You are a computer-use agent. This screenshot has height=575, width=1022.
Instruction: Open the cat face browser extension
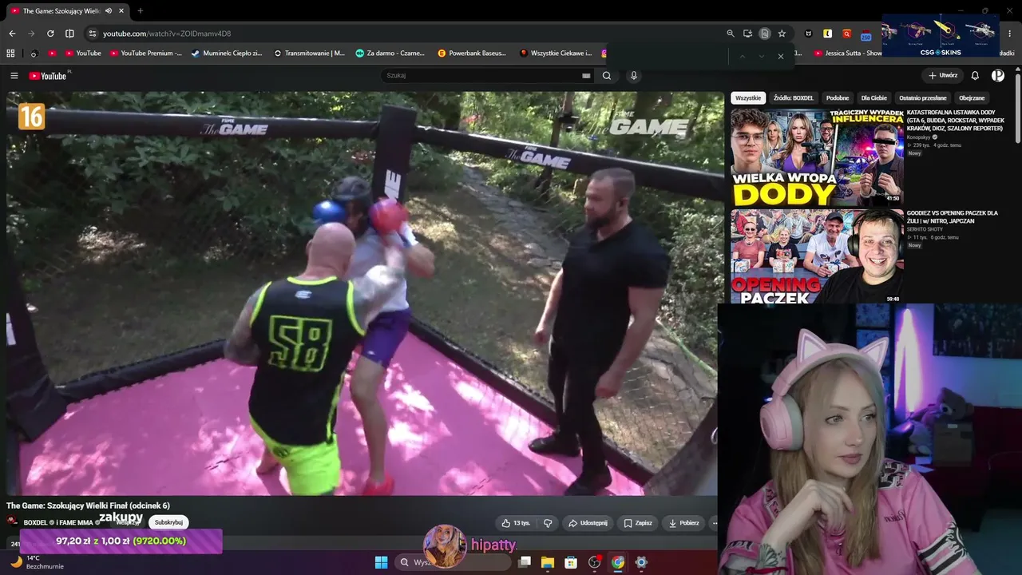(x=809, y=34)
